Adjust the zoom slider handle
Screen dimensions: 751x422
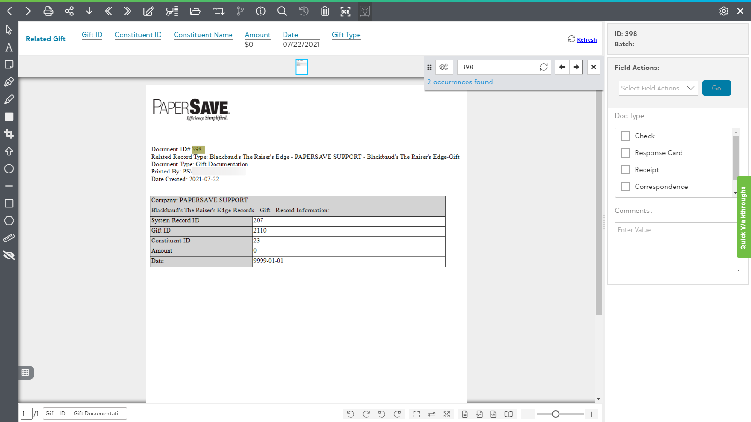pyautogui.click(x=556, y=414)
